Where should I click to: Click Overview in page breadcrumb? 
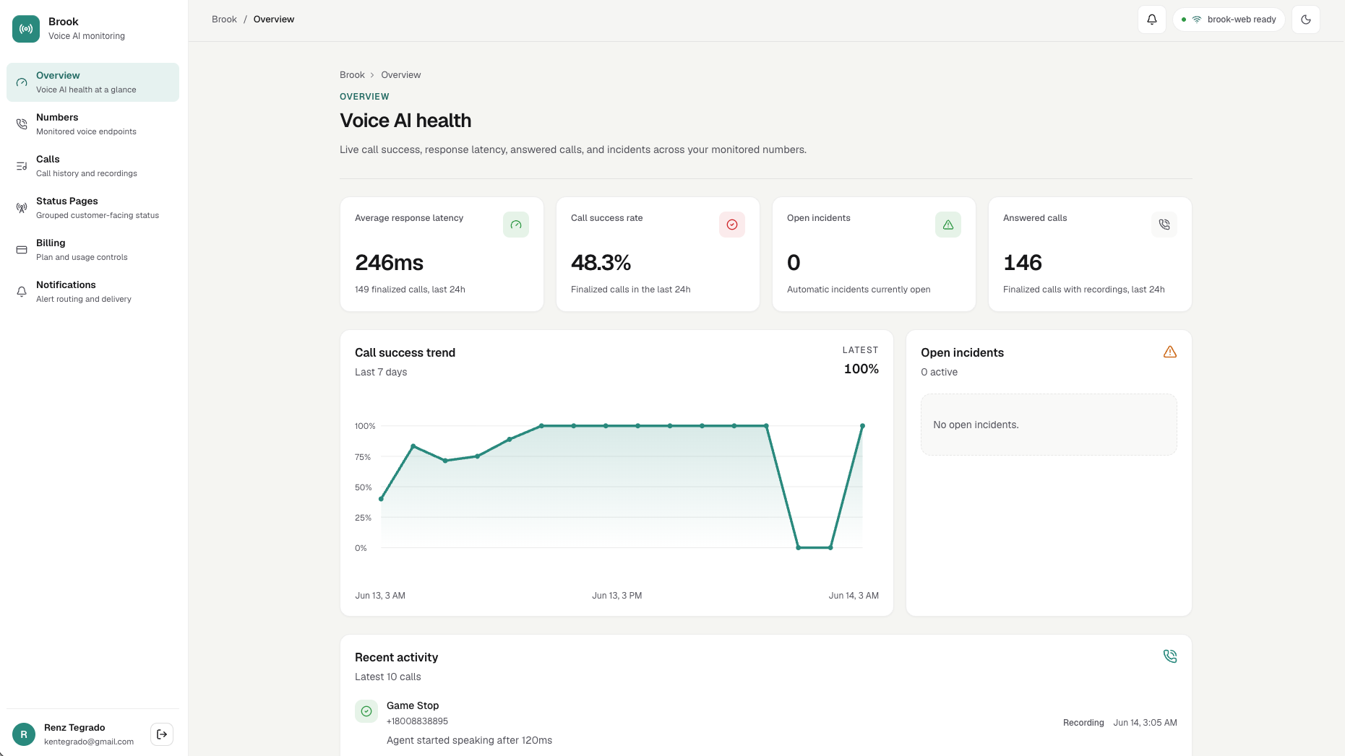(401, 75)
